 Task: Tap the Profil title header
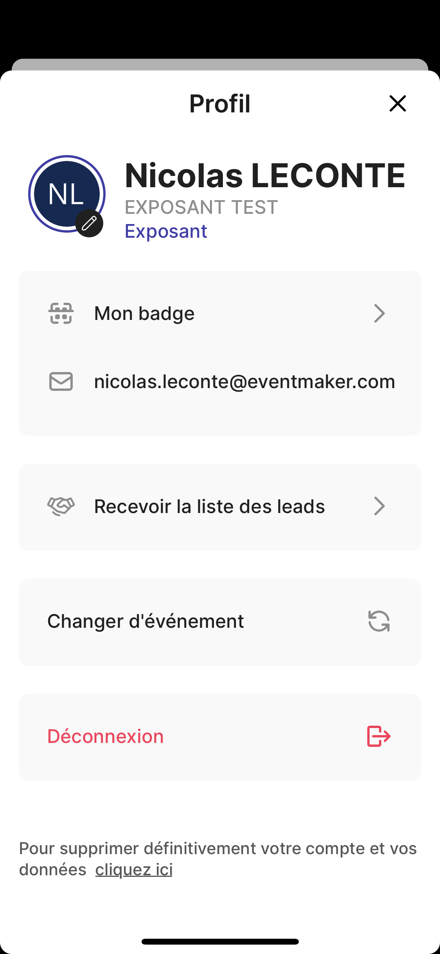point(220,104)
